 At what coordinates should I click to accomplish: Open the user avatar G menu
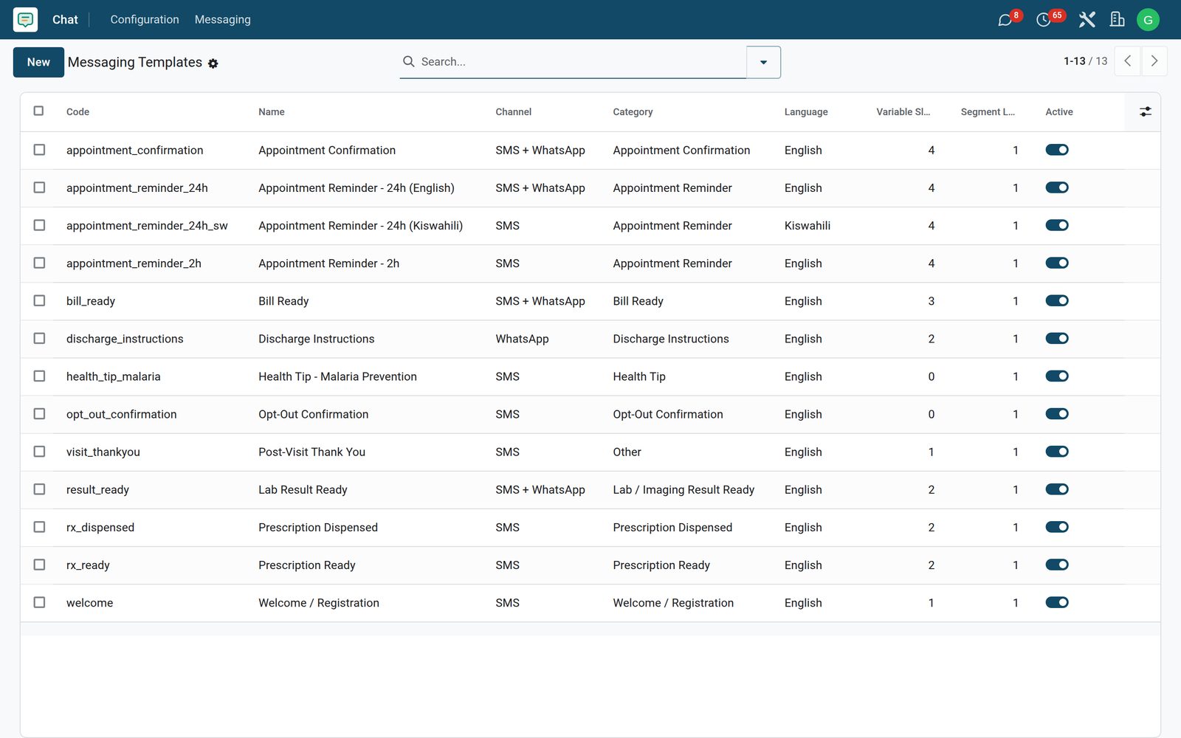tap(1148, 20)
